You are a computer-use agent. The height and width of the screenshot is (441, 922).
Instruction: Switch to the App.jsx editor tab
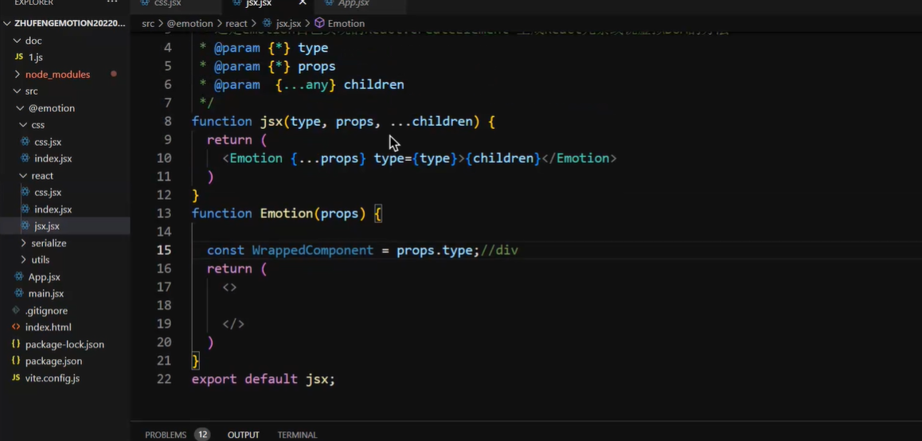pyautogui.click(x=353, y=4)
